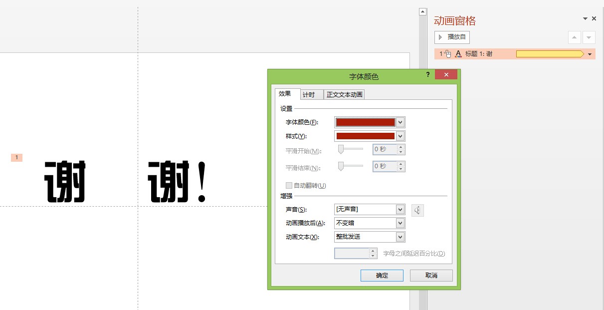Open the 动画文本 dropdown
The image size is (604, 310).
[x=369, y=237]
